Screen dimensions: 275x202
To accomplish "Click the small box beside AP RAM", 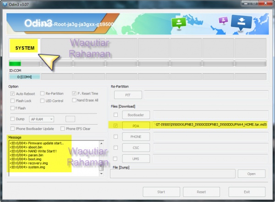I will pos(70,119).
